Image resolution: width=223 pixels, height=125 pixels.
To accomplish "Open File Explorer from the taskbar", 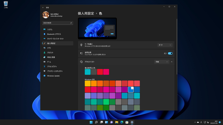I will coord(117,122).
